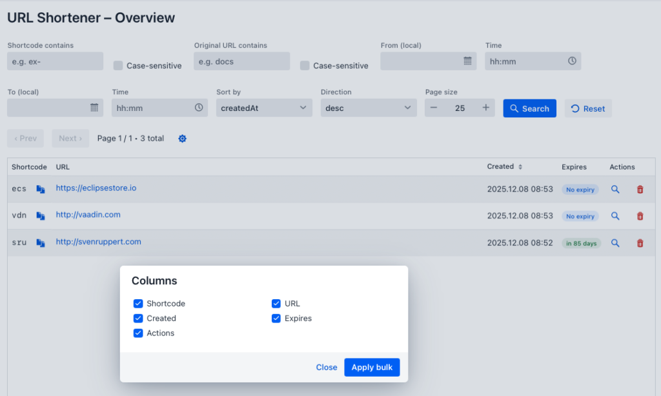Screen dimensions: 661x396
Task: Click the Shortcode contains input field
Action: coord(55,61)
